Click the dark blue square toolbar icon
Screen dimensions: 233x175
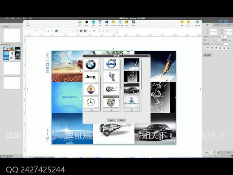tap(107, 22)
